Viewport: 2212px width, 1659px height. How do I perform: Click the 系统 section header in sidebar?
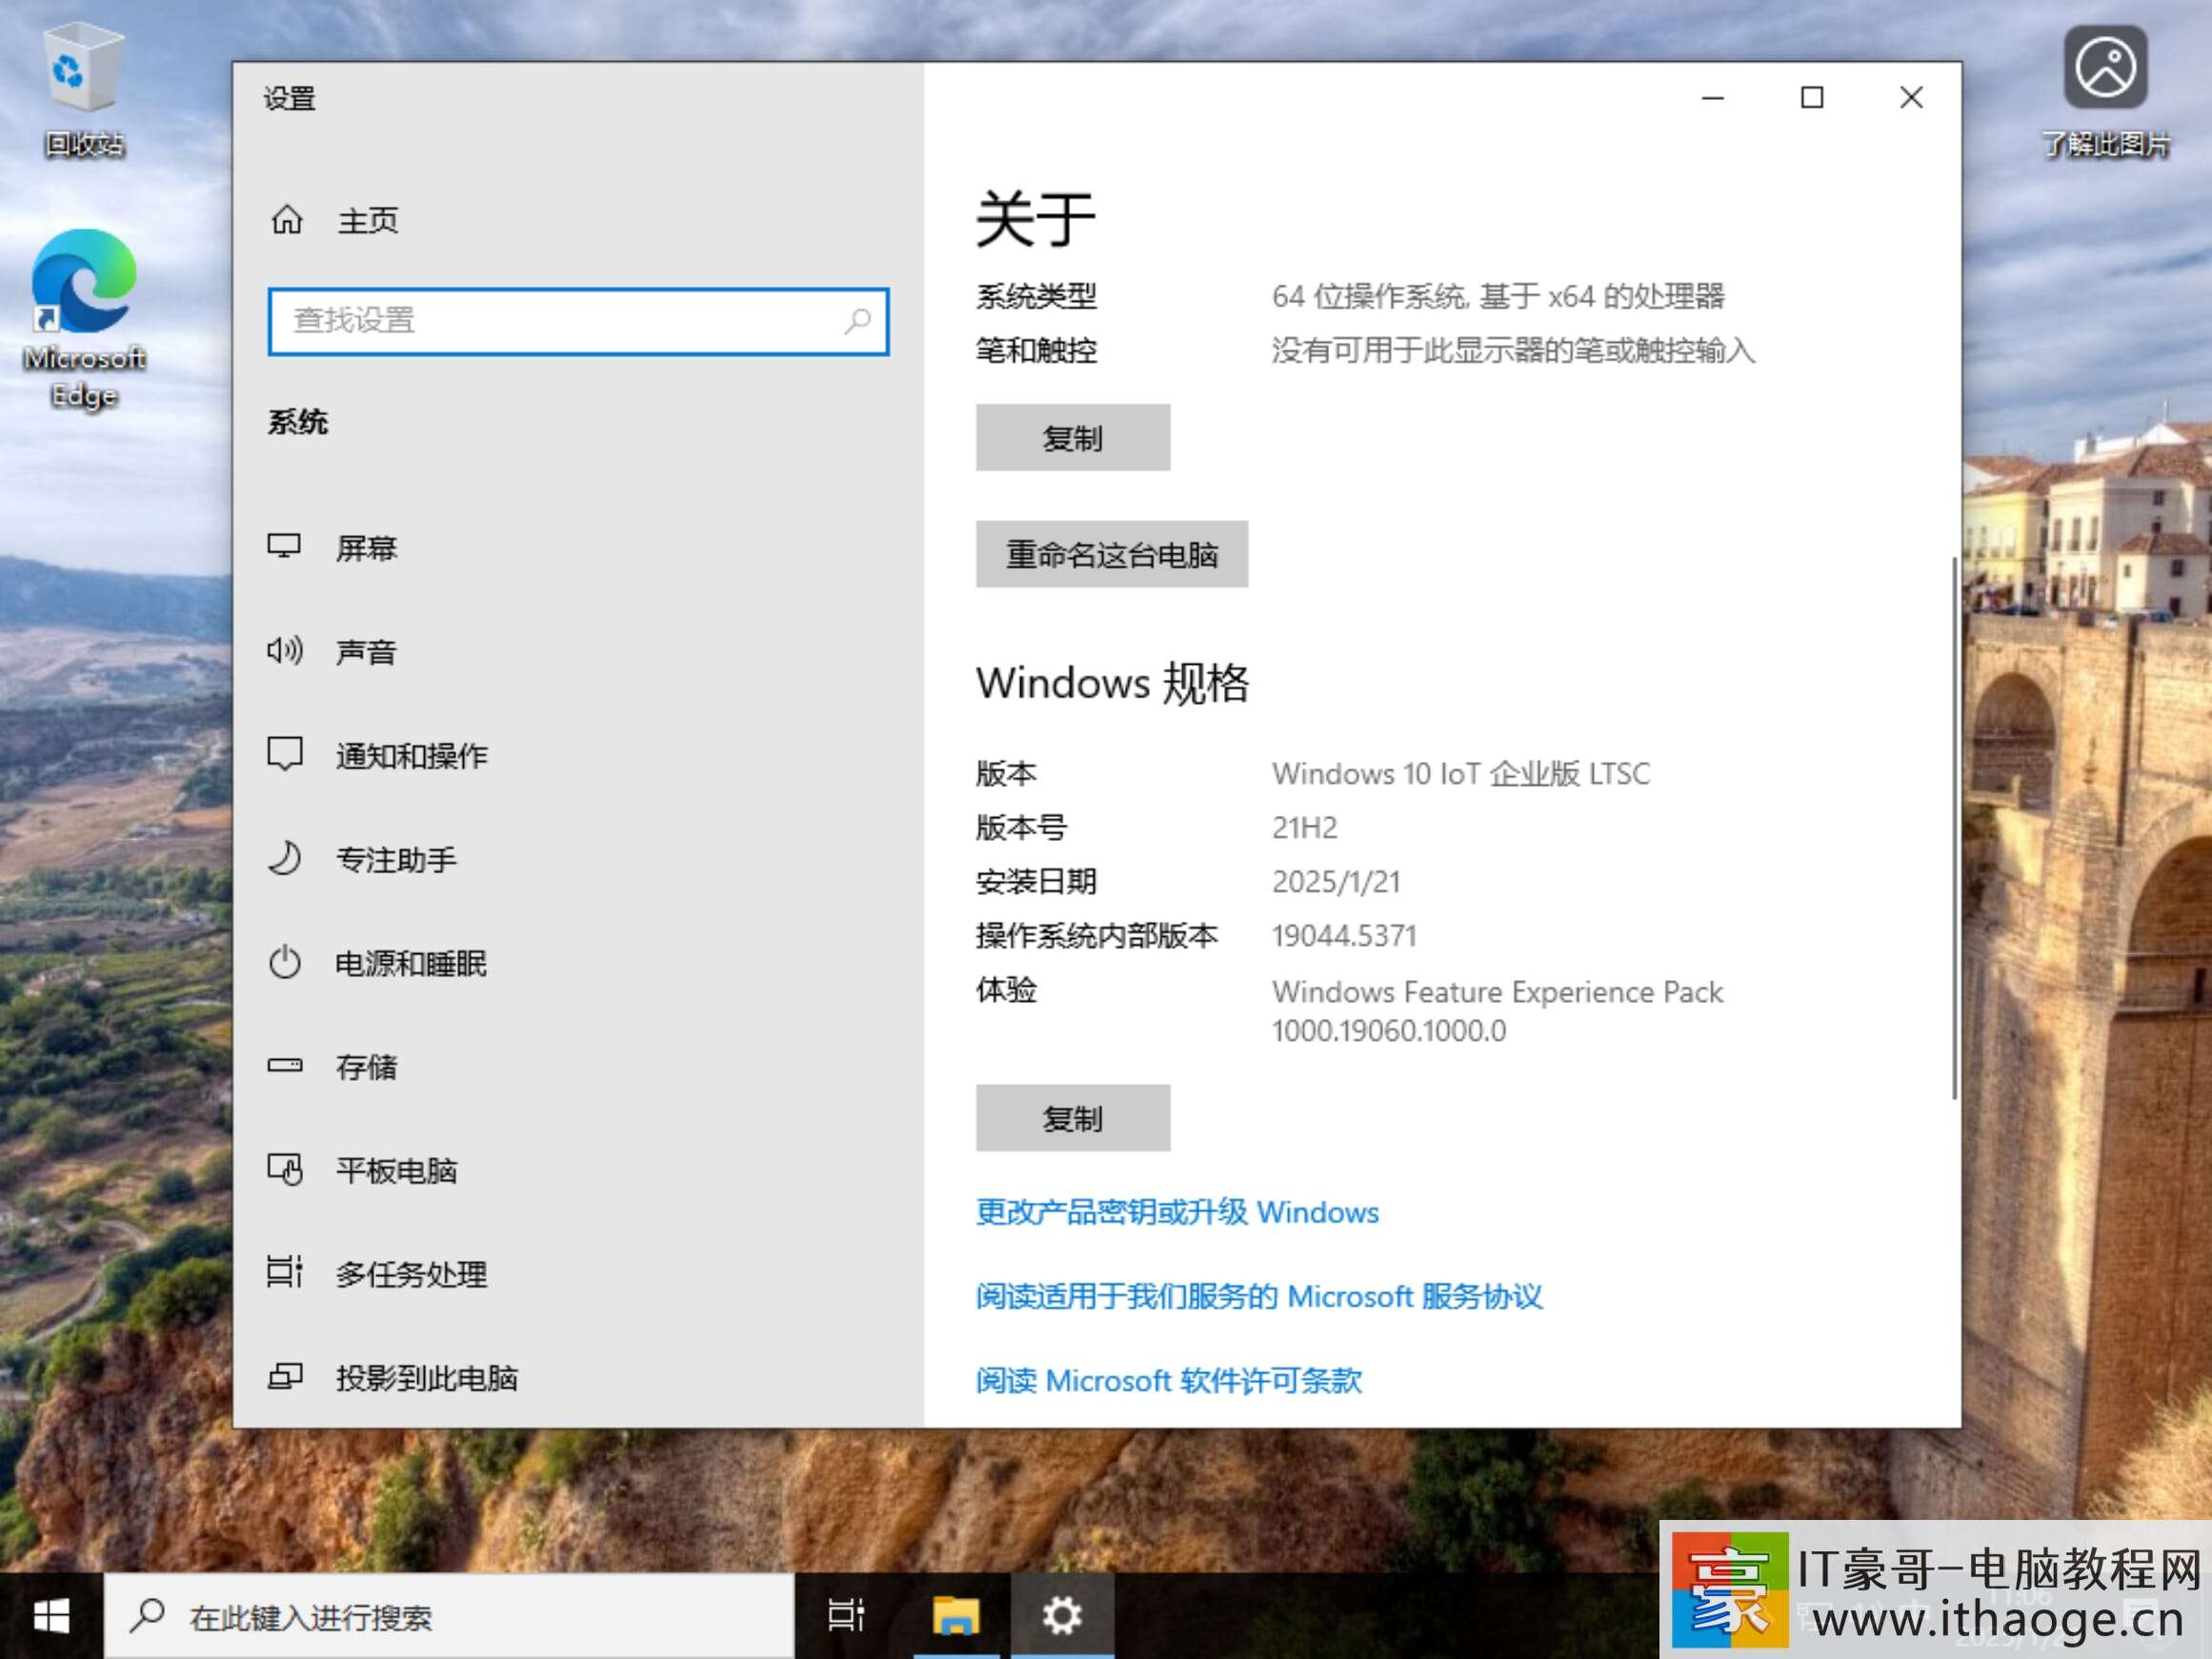click(297, 422)
